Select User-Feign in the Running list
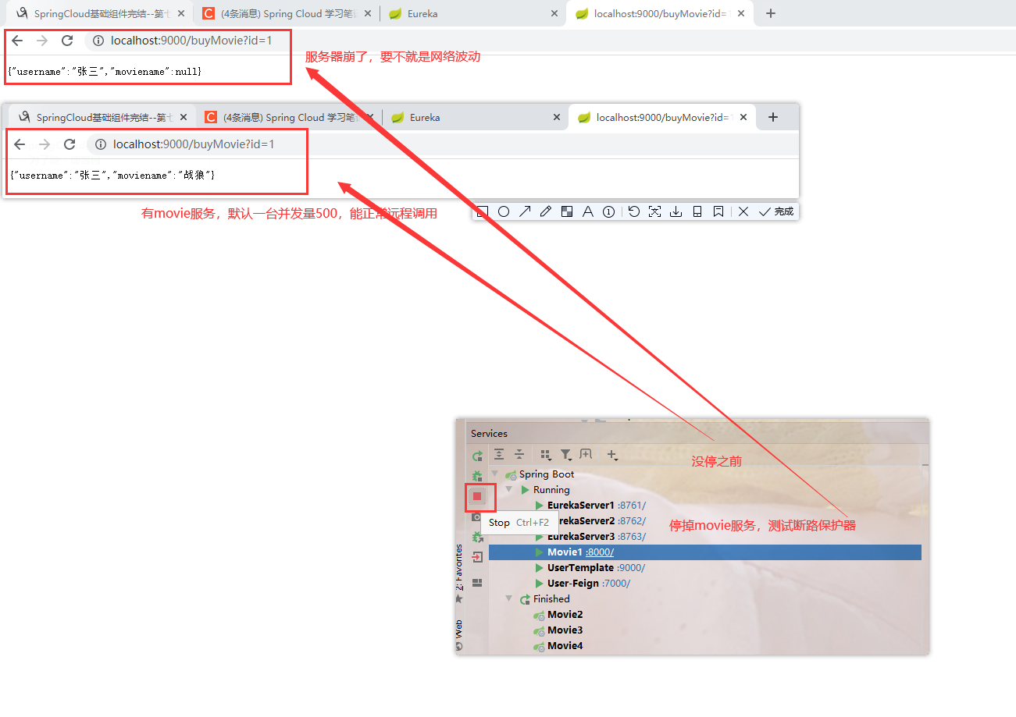The image size is (1016, 717). pyautogui.click(x=573, y=583)
